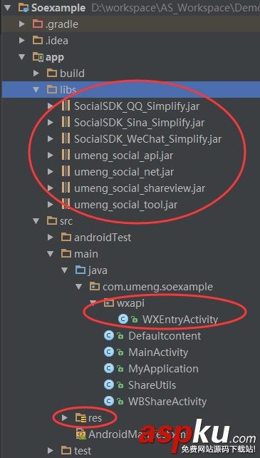Viewport: 260px width, 458px height.
Task: Collapse the wxapi package arrow
Action: pyautogui.click(x=93, y=303)
